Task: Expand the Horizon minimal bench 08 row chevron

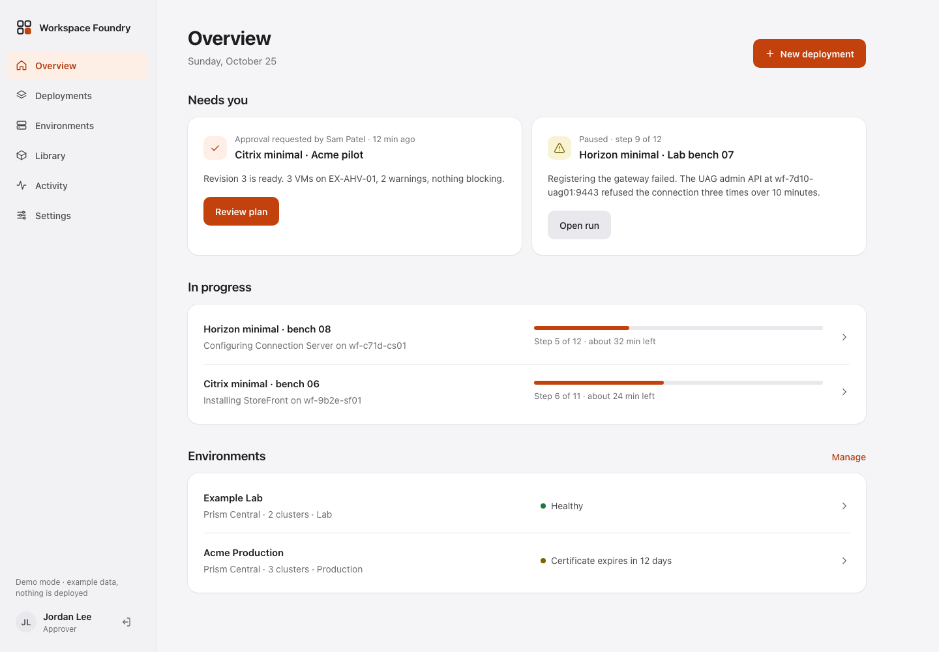Action: [x=844, y=337]
